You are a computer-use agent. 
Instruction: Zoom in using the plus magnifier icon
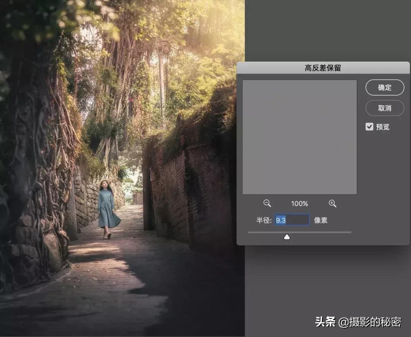point(332,203)
